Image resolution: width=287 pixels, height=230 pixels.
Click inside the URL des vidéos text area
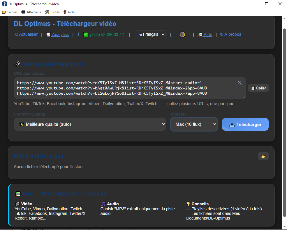[x=130, y=88]
